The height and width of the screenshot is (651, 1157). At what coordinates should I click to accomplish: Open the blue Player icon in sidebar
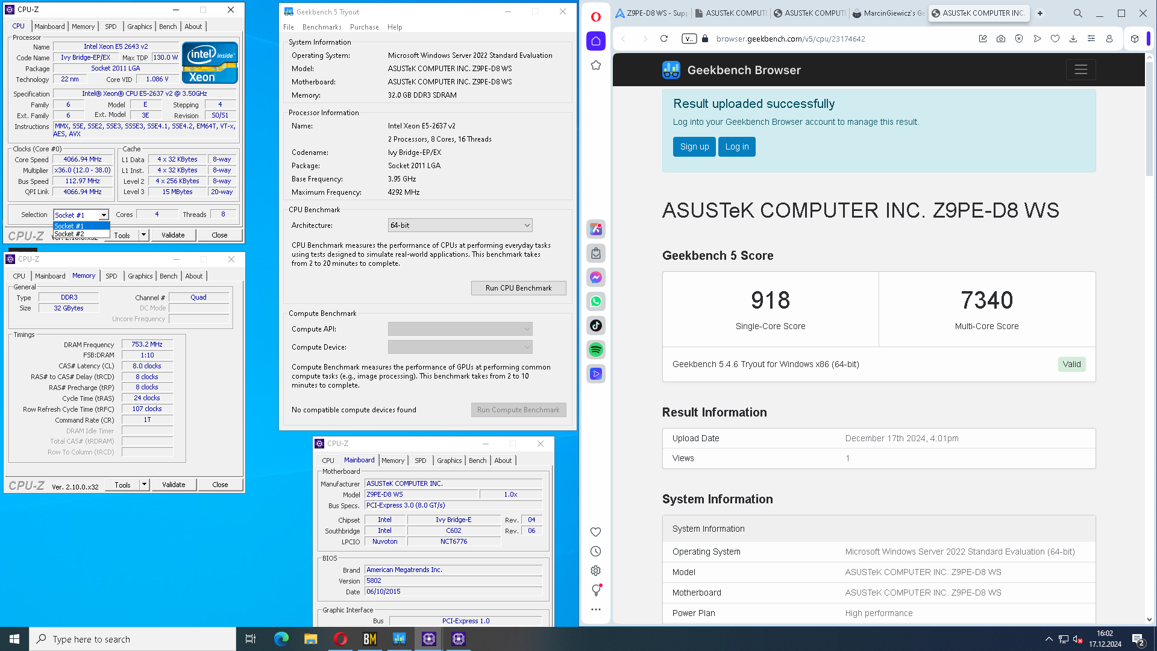coord(595,374)
